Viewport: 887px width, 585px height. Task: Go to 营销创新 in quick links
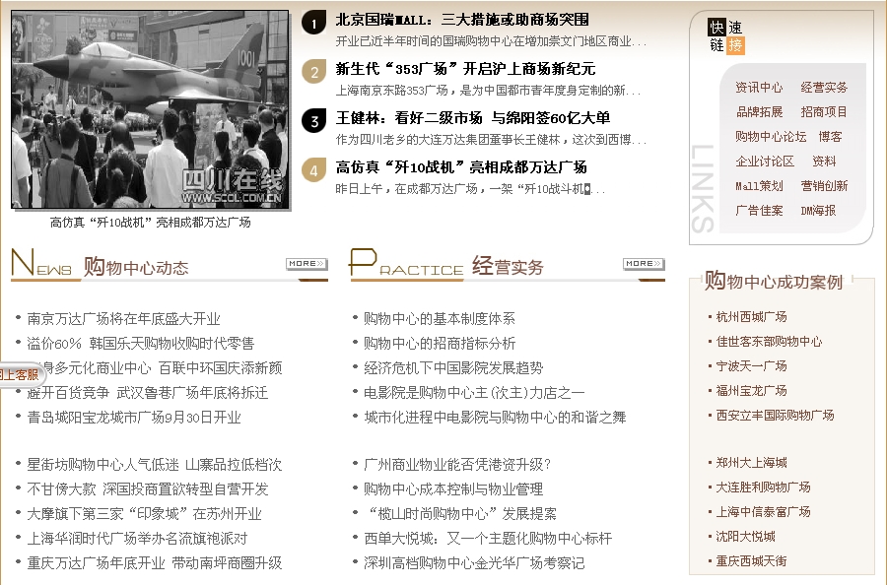click(x=824, y=186)
